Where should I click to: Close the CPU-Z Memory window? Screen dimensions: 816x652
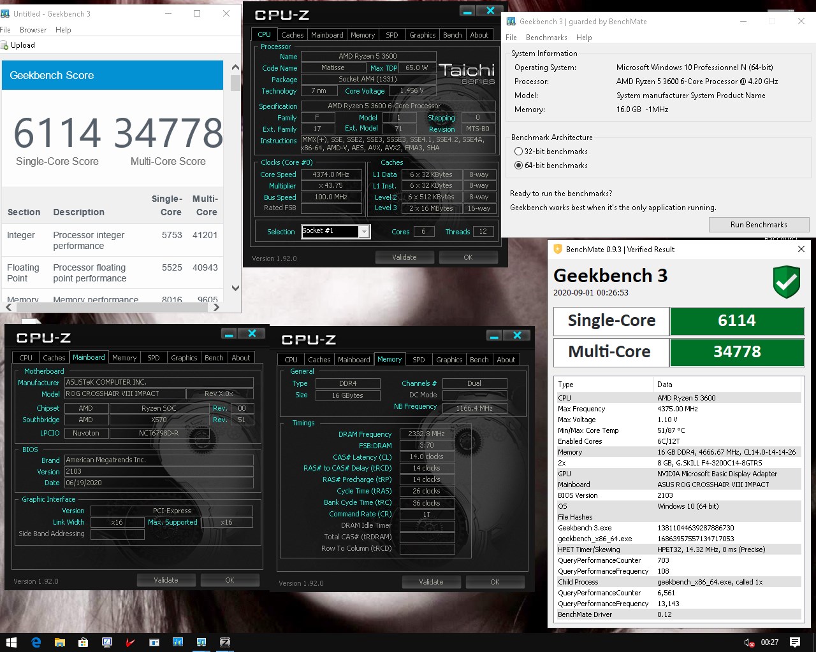point(517,336)
